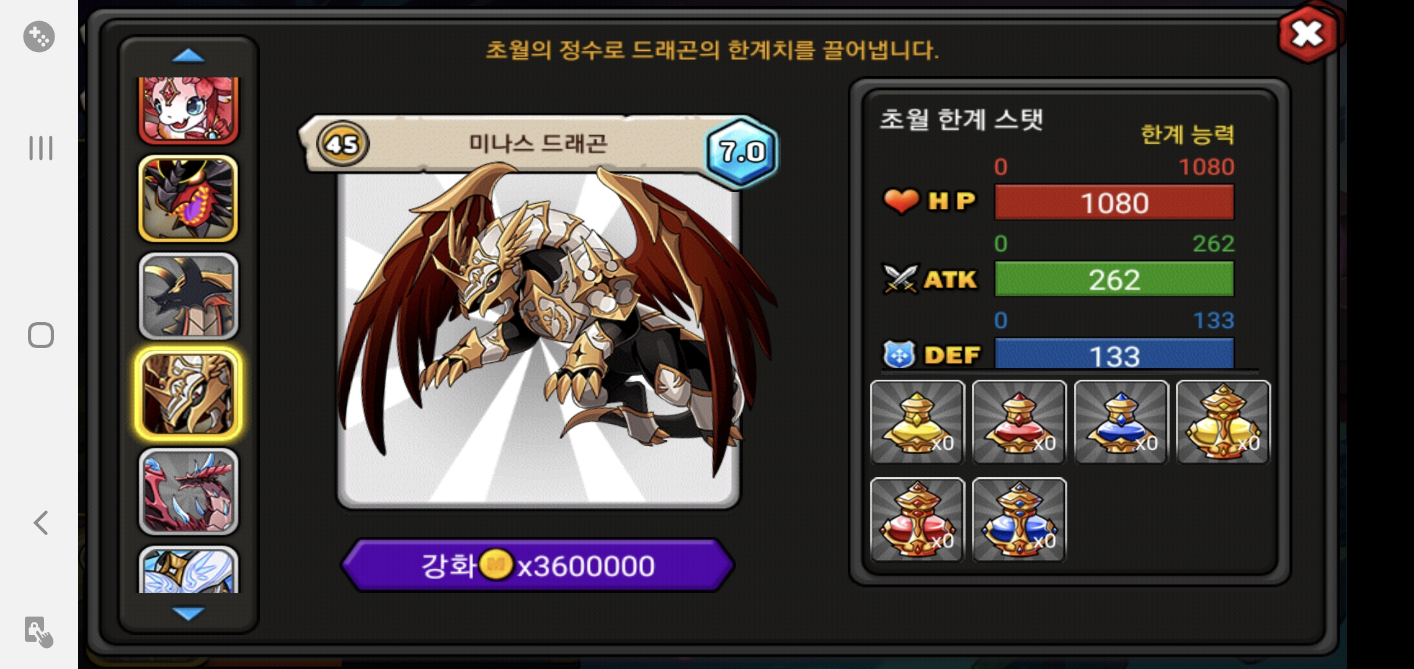This screenshot has width=1414, height=669.
Task: Open the game controller icon in sidebar
Action: coord(39,37)
